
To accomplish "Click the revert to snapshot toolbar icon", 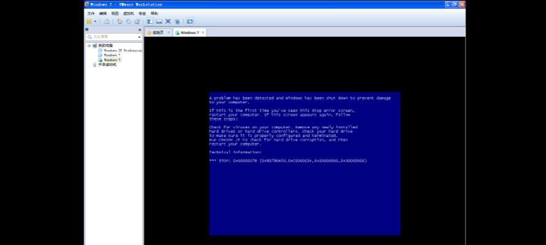I will tap(129, 21).
